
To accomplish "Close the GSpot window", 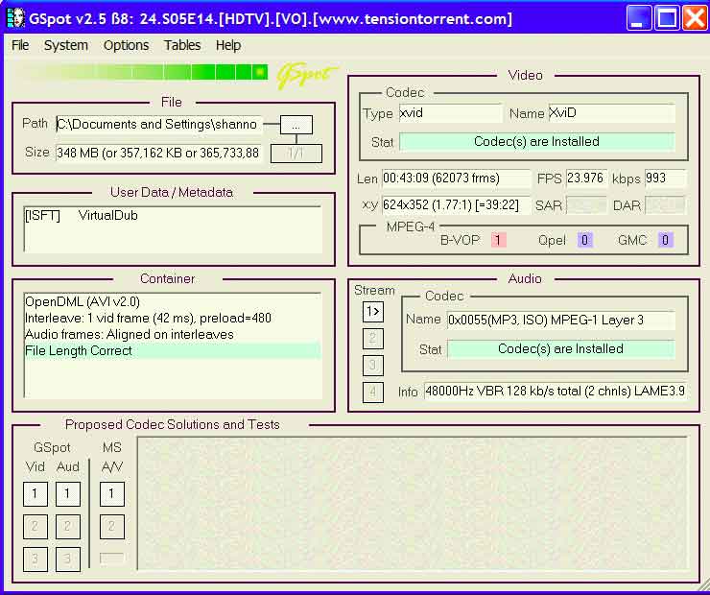I will pos(695,18).
